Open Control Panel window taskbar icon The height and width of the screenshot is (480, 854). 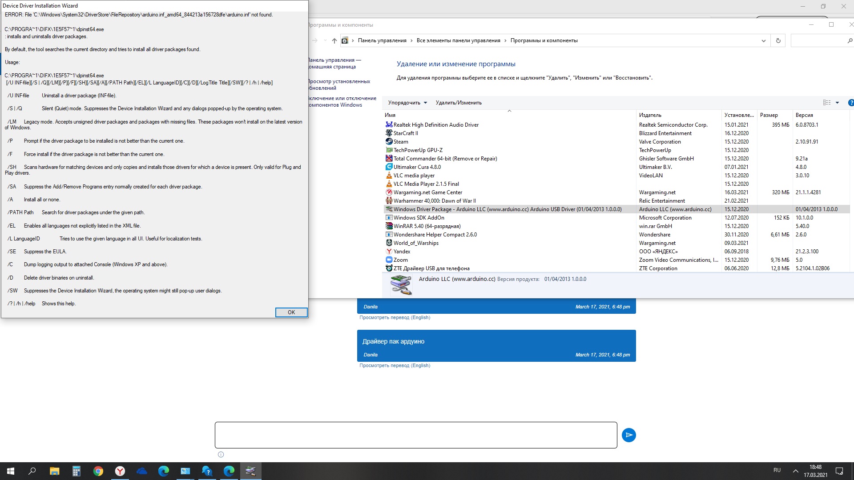185,471
